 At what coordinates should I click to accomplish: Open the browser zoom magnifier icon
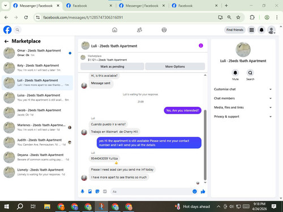(229, 18)
